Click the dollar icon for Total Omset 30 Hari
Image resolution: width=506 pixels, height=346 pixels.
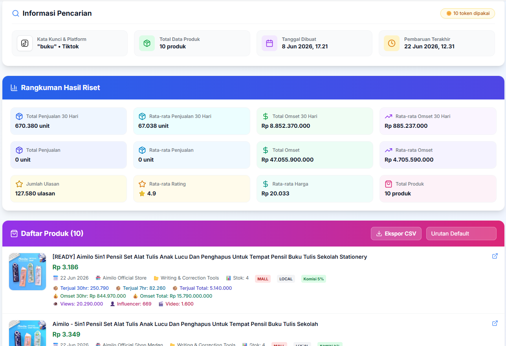coord(266,116)
